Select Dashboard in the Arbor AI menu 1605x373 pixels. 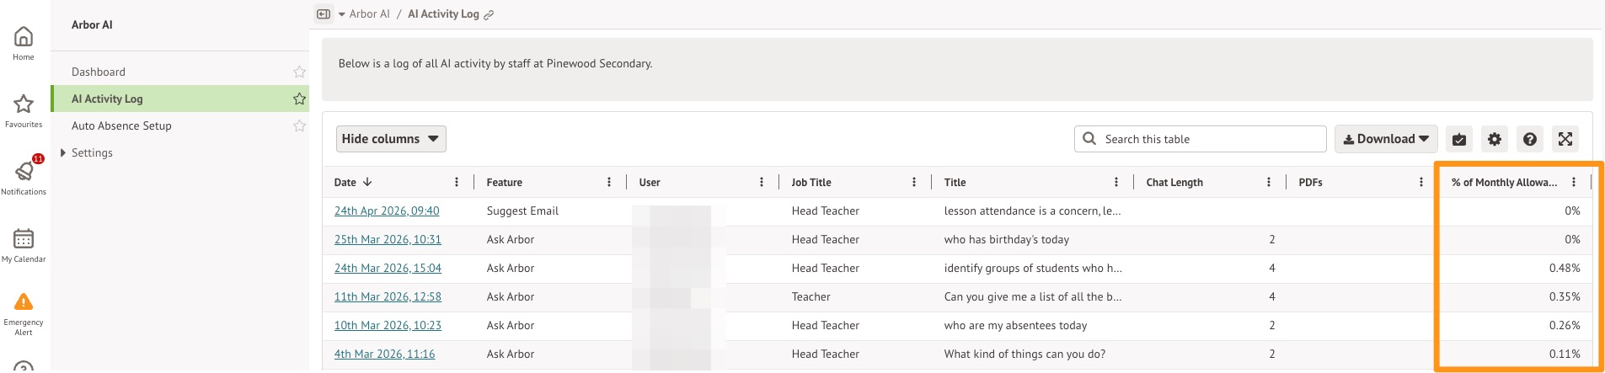99,72
